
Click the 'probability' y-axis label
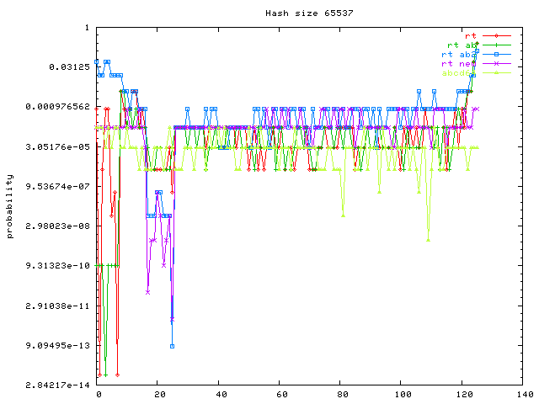coord(10,206)
